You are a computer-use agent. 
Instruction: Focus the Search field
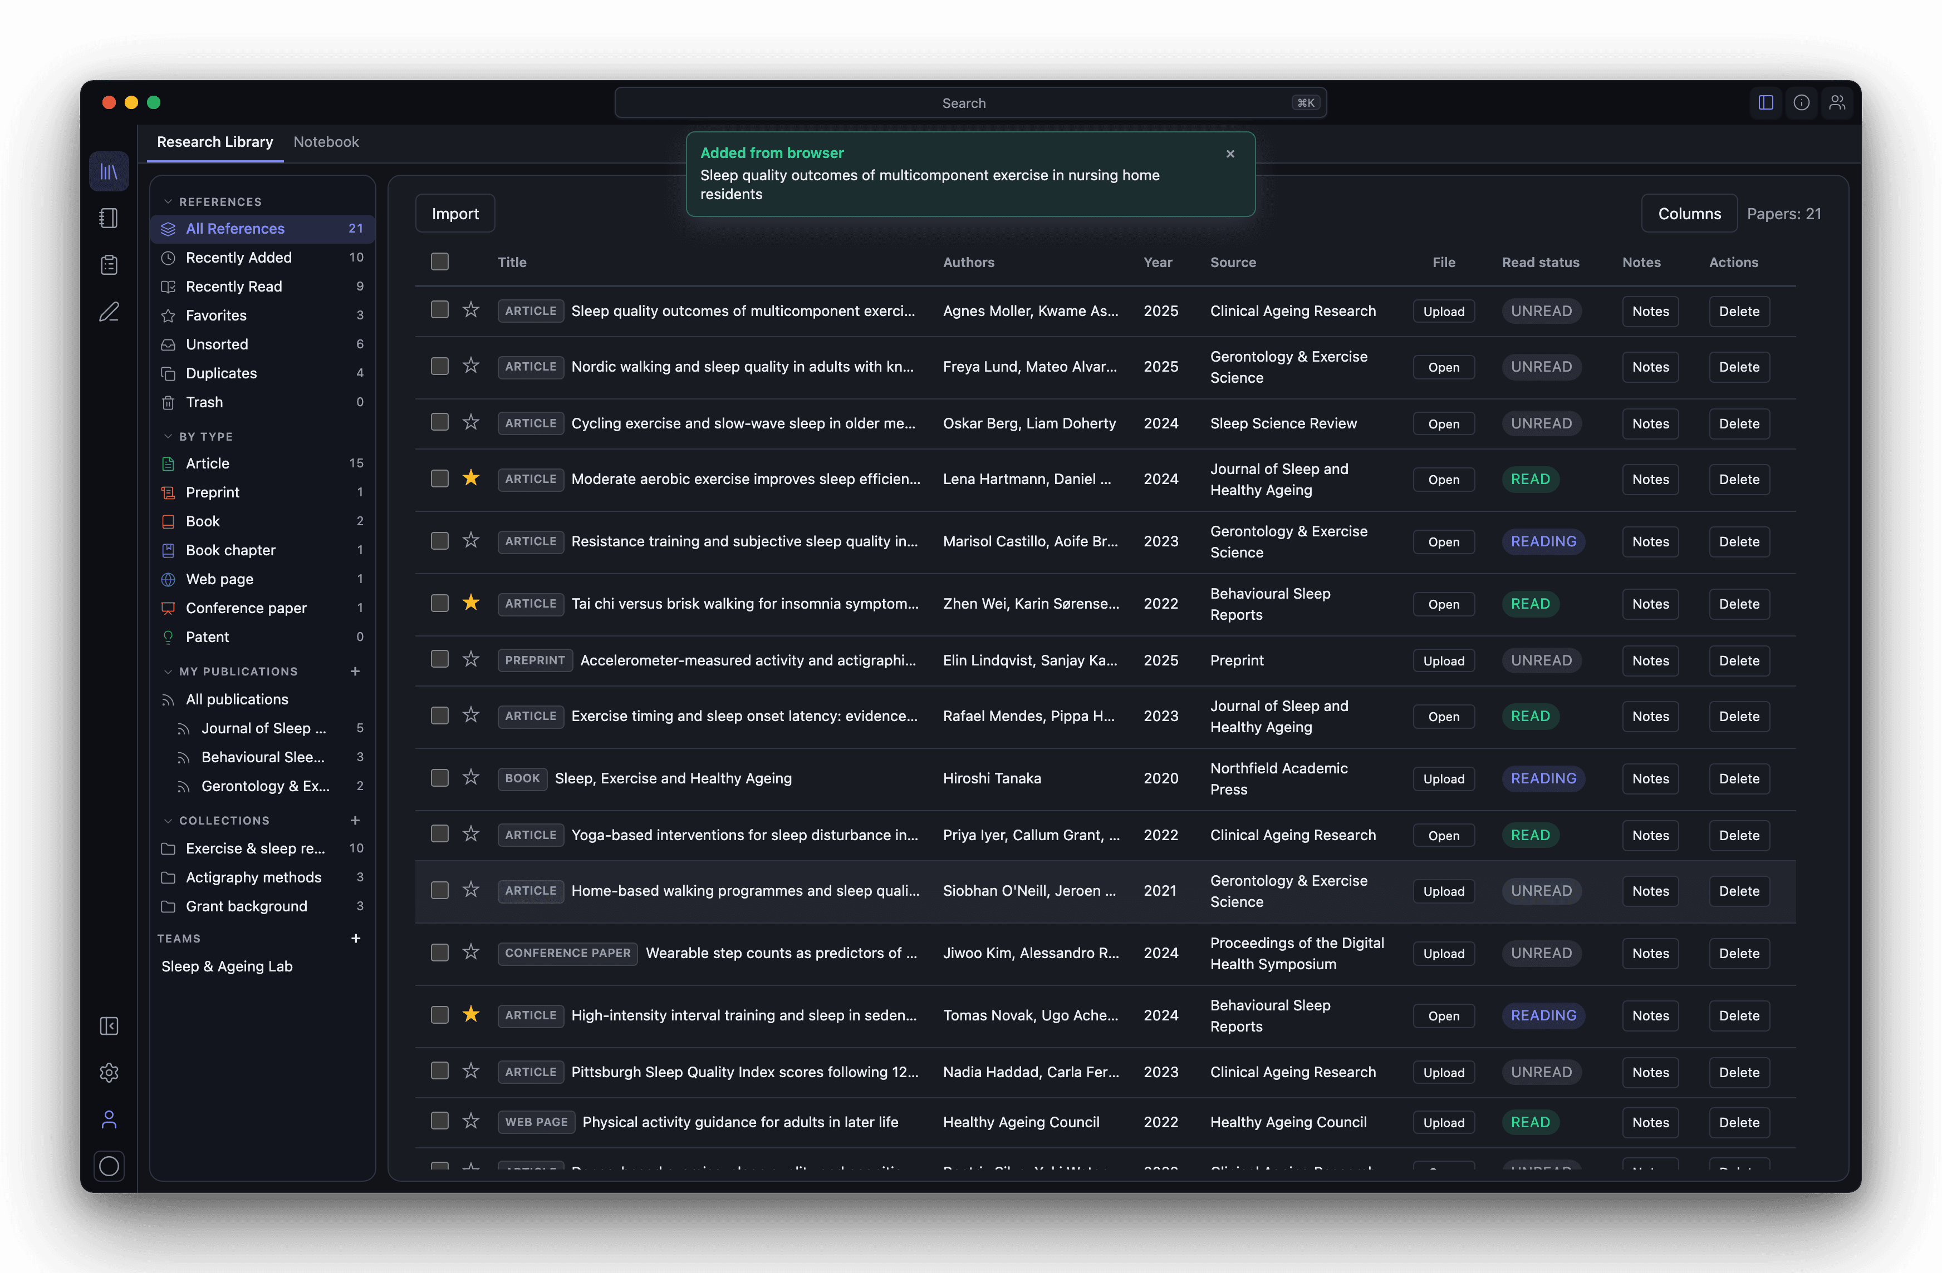click(x=970, y=103)
